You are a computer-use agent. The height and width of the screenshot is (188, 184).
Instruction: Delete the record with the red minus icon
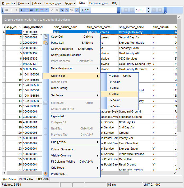click(42, 10)
